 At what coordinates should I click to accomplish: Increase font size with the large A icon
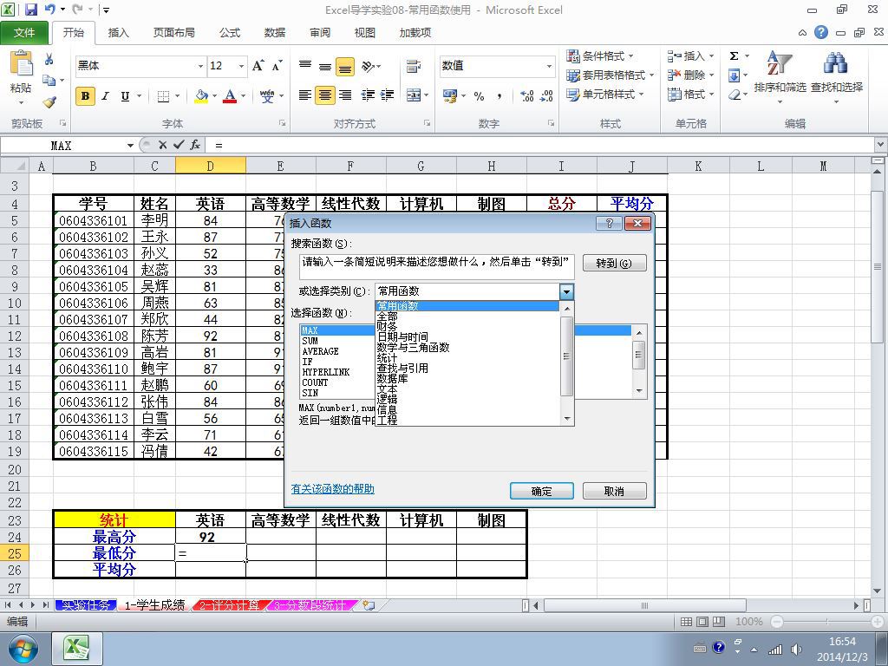[x=258, y=66]
